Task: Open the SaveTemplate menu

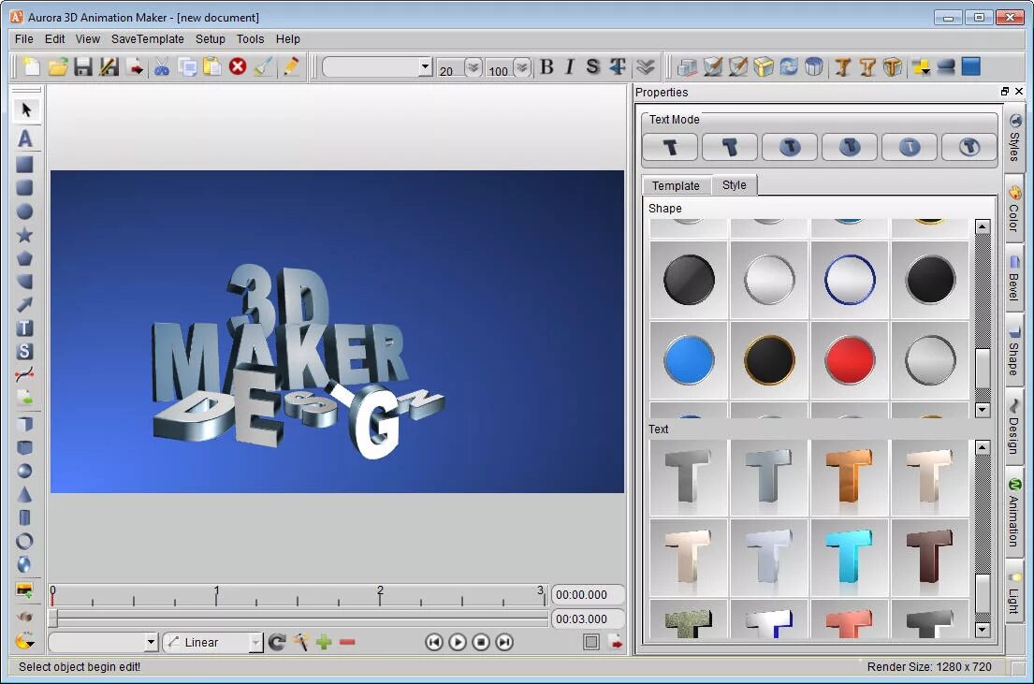Action: (147, 39)
